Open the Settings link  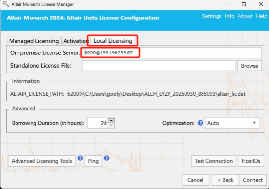[212, 16]
